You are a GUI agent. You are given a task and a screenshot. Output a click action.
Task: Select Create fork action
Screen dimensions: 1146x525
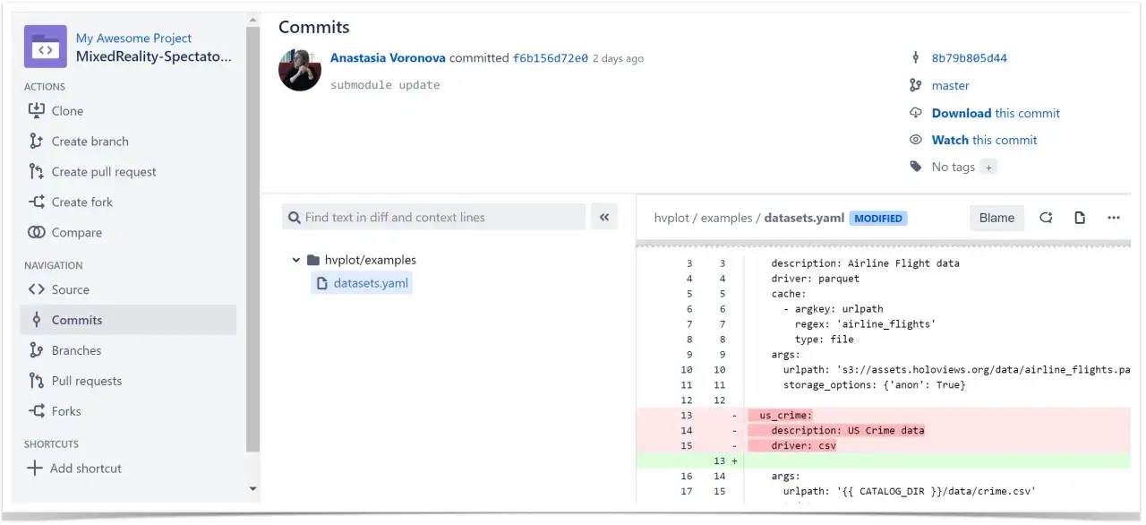pos(82,202)
